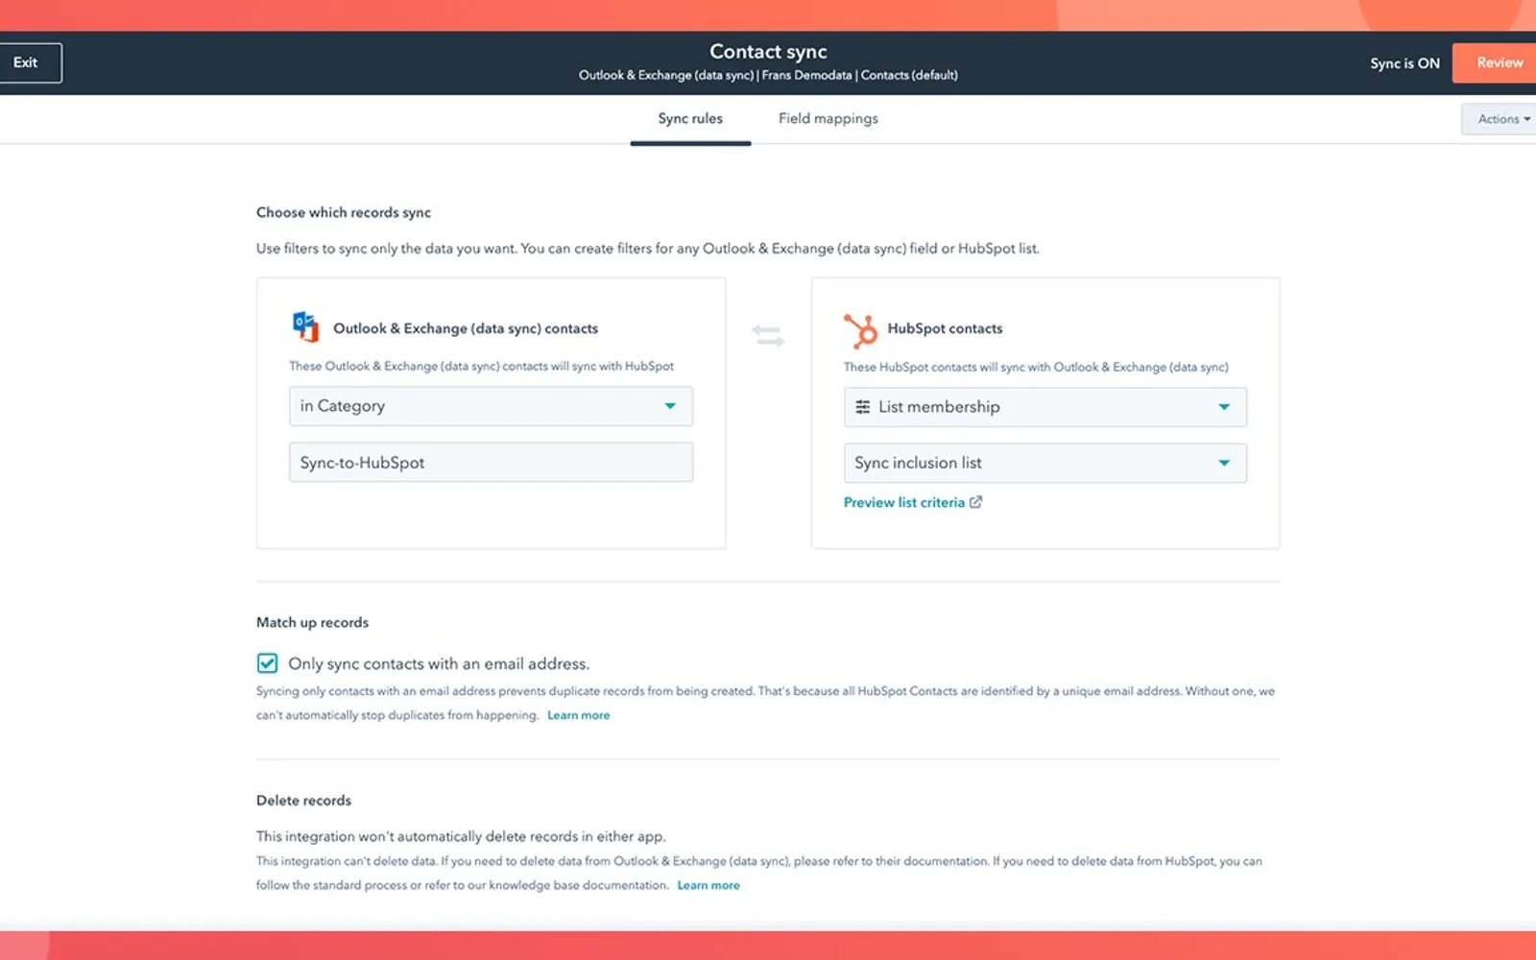Click "This integration won't automatically delete records" text
Image resolution: width=1536 pixels, height=960 pixels.
pos(461,836)
